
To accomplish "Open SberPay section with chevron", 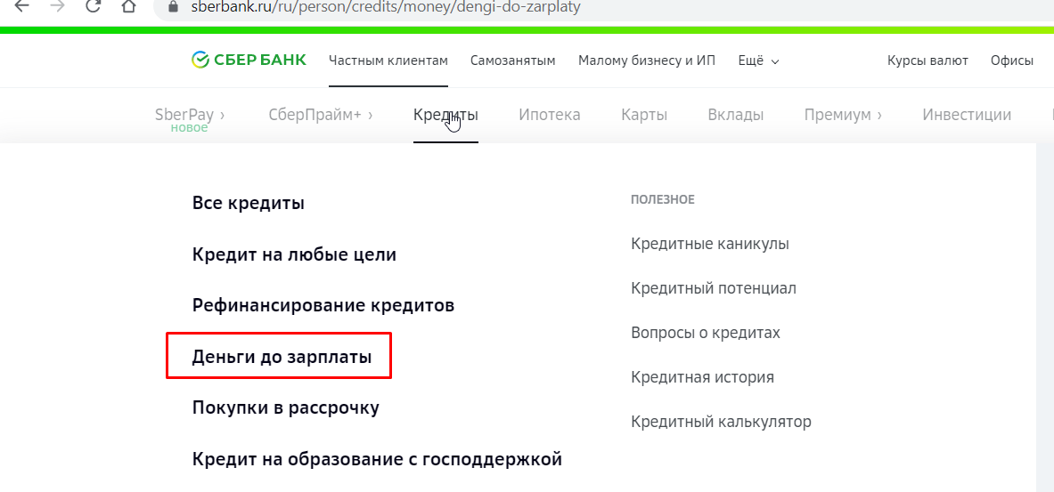I will pos(190,115).
